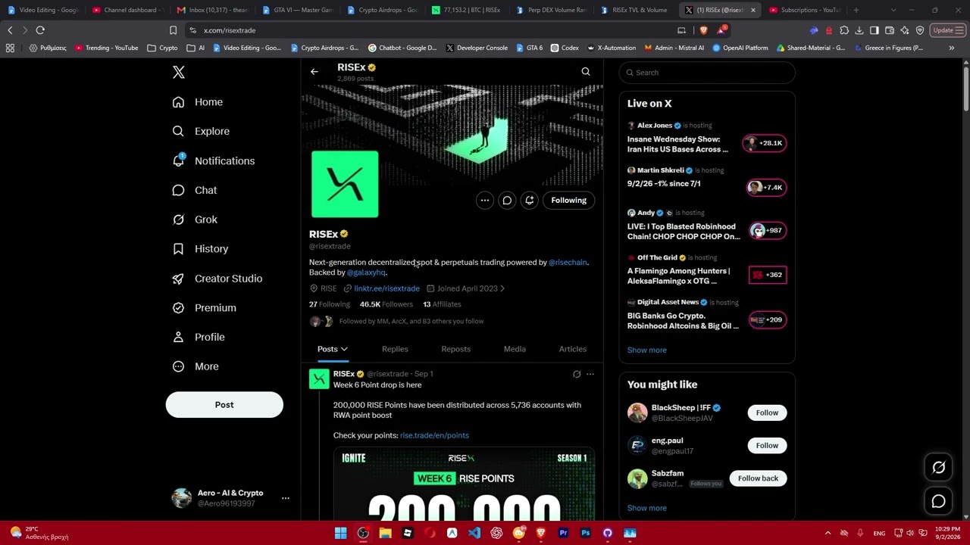
Task: Open More options in sidebar
Action: (x=196, y=366)
